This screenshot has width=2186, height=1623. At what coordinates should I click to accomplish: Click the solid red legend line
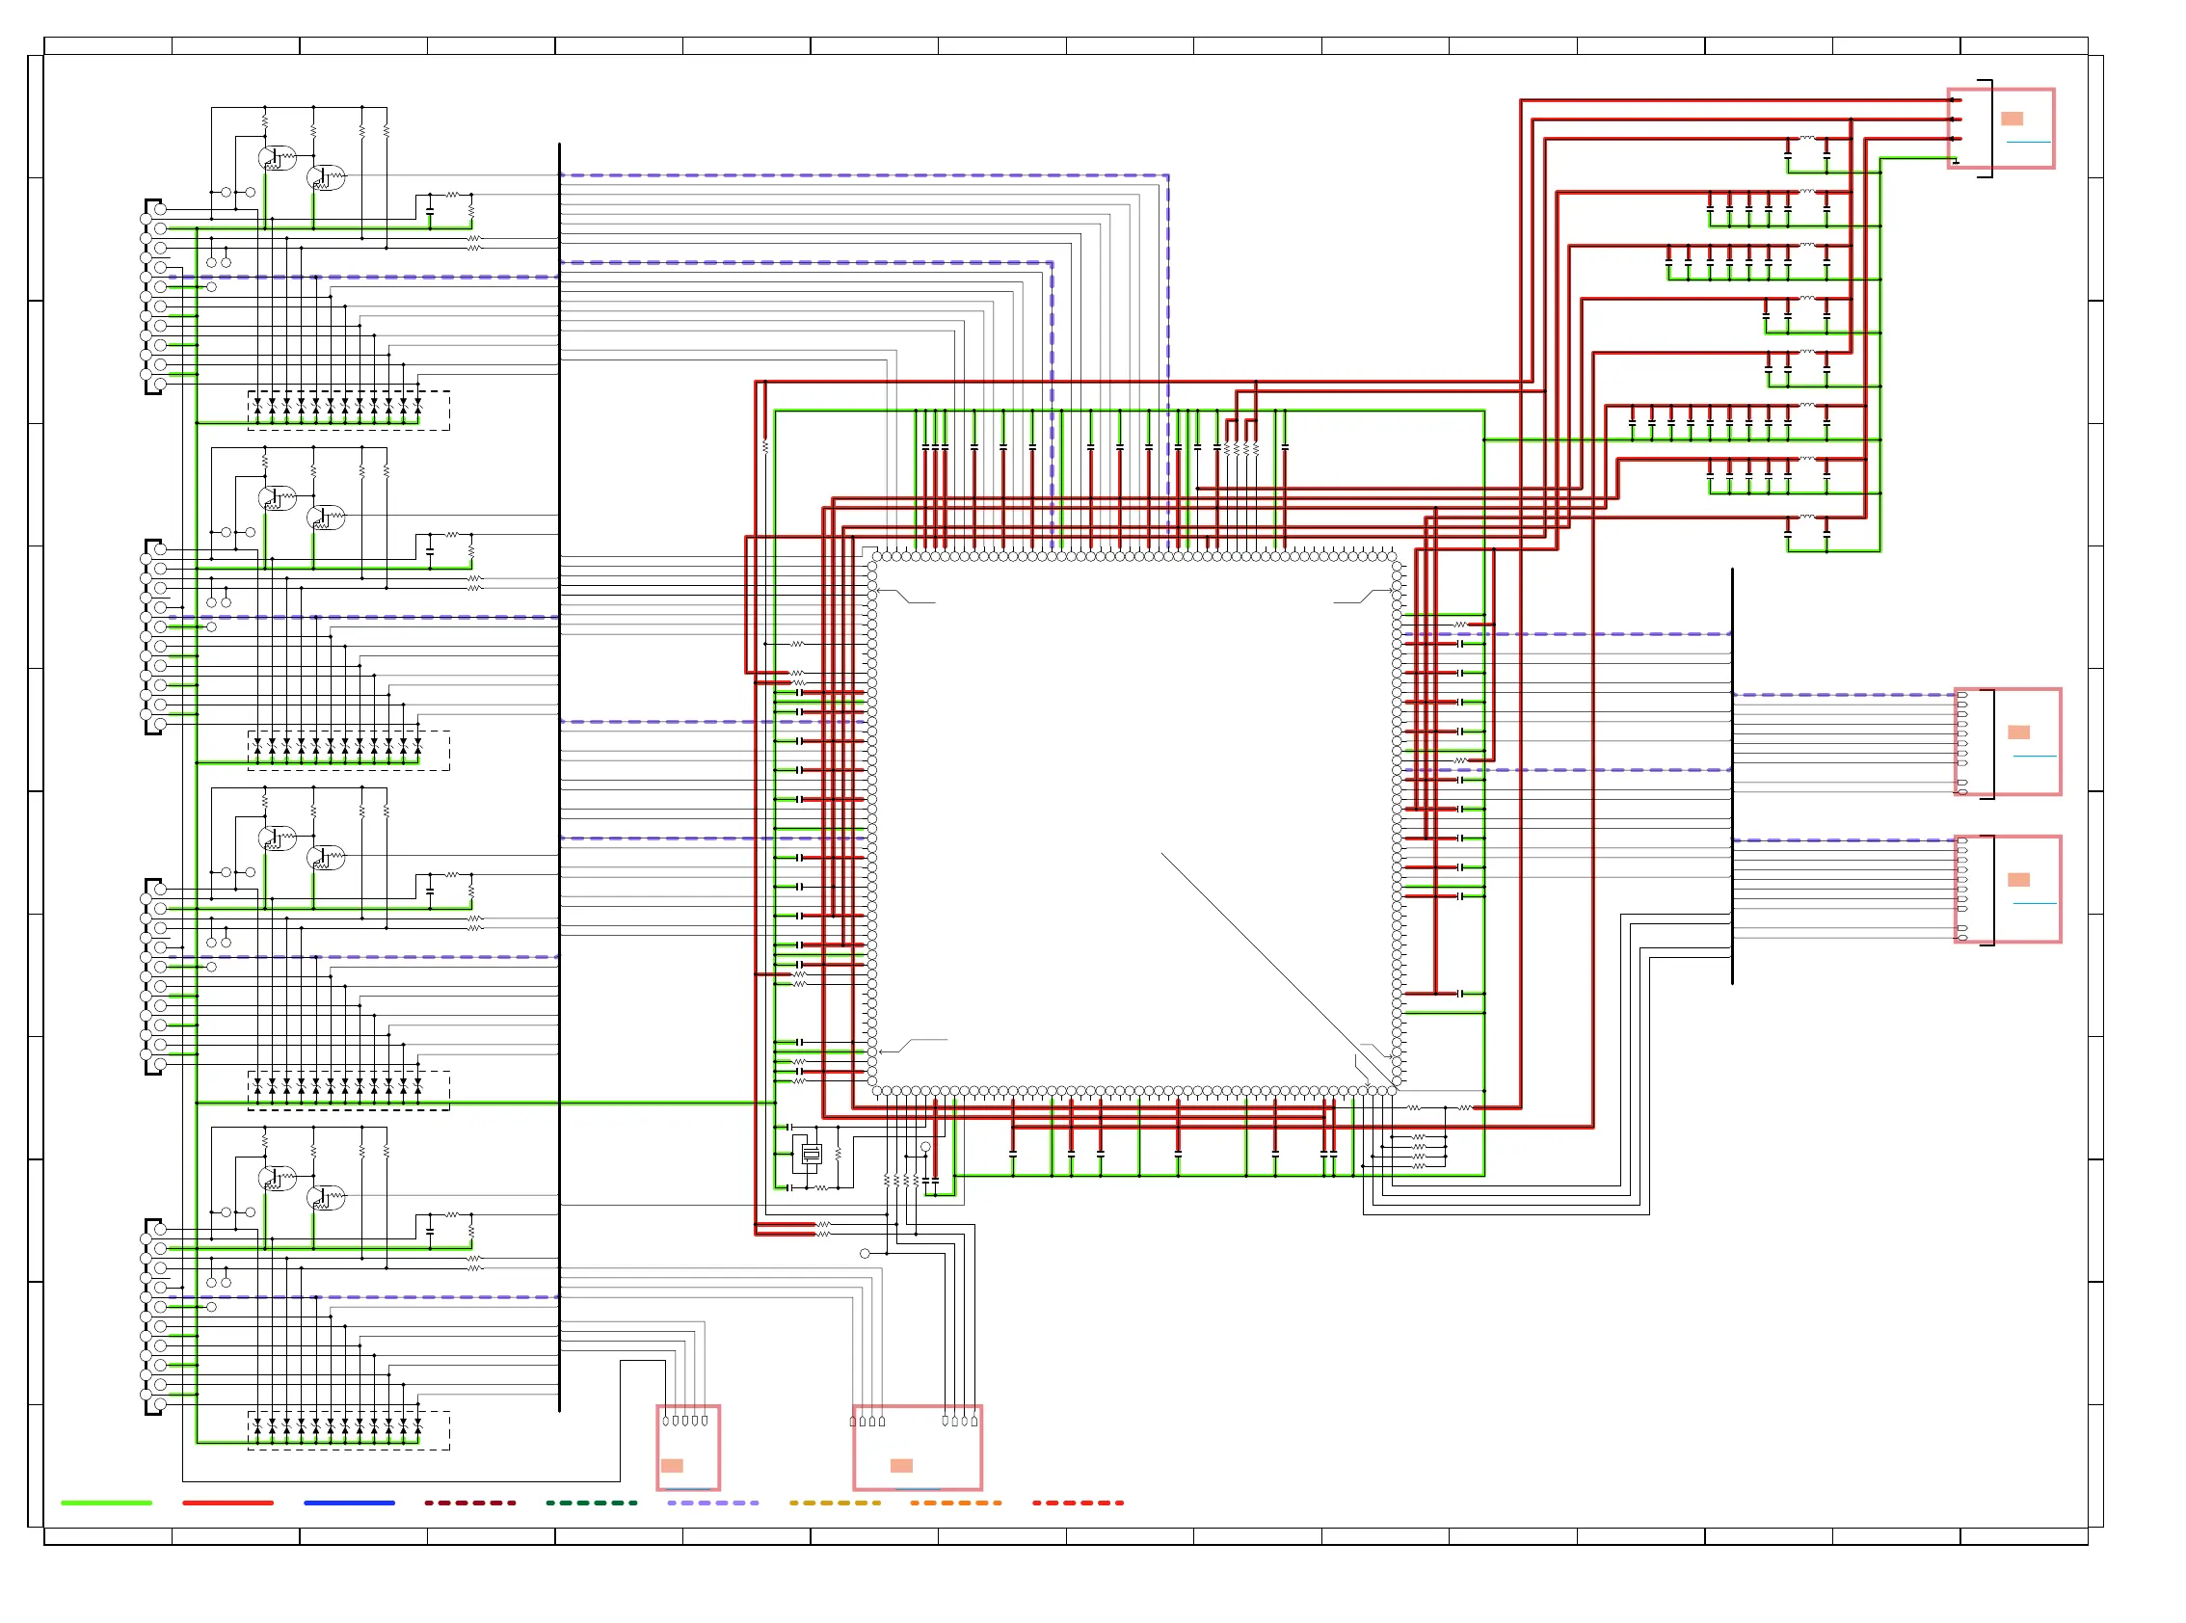coord(227,1503)
